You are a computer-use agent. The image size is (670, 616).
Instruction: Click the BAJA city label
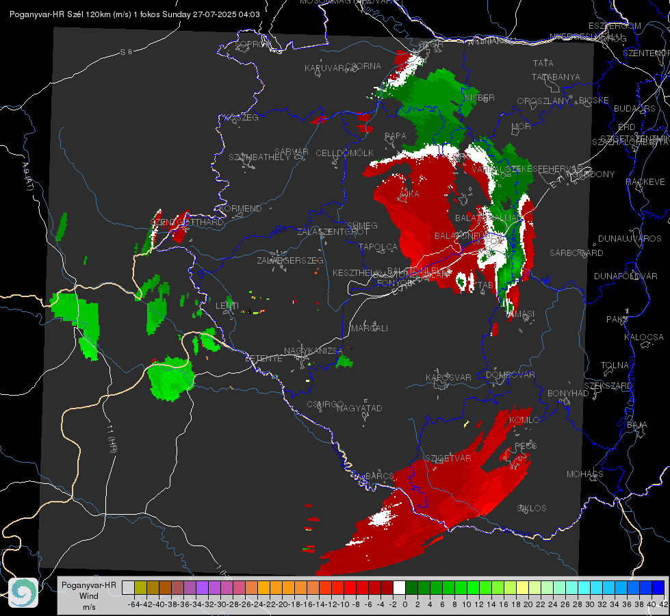[636, 425]
